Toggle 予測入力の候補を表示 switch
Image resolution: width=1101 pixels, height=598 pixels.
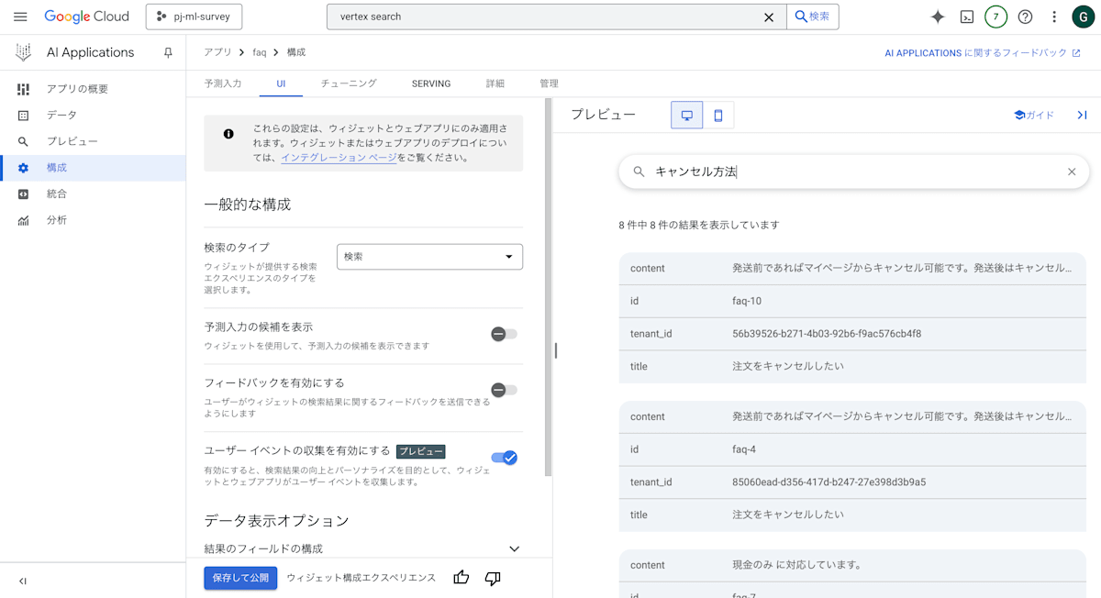click(504, 334)
